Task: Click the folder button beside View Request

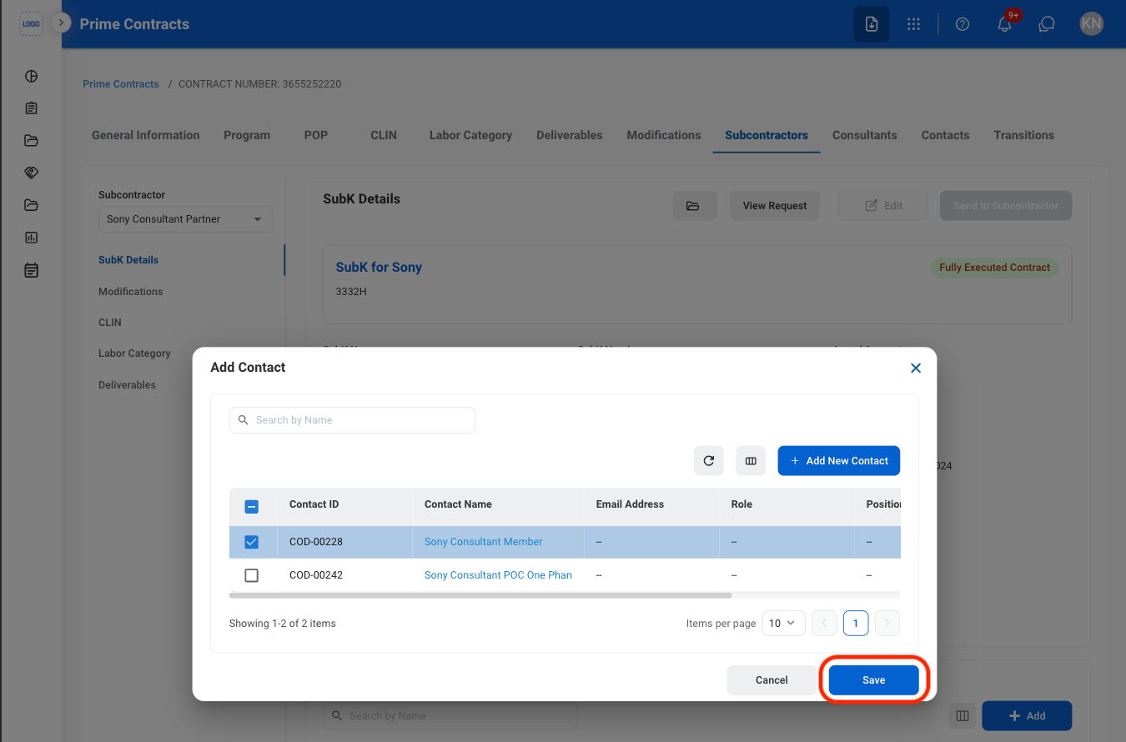Action: click(696, 206)
